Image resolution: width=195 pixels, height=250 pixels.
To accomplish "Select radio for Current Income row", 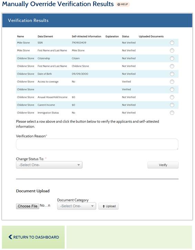I will coord(172,105).
